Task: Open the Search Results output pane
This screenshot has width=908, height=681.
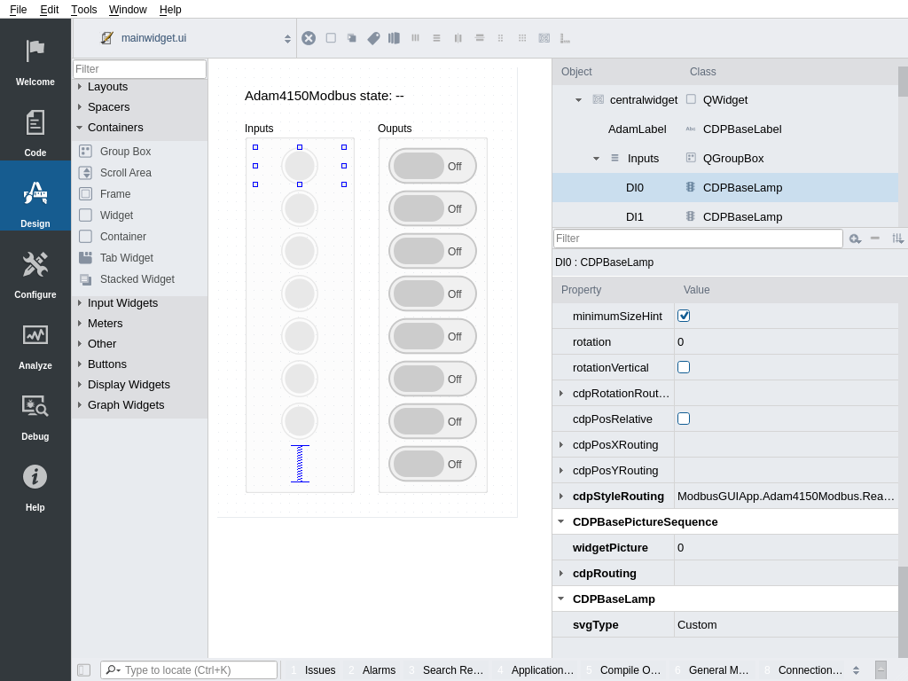Action: (447, 670)
